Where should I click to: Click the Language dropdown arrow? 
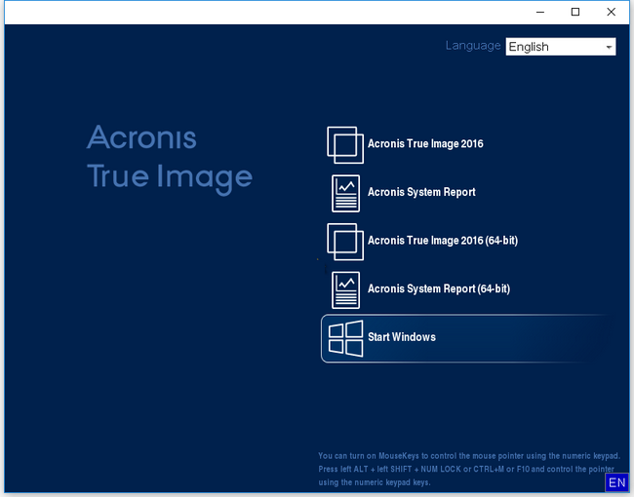click(x=609, y=48)
